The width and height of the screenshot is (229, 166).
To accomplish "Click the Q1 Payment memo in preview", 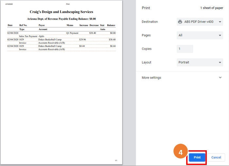I will click(x=72, y=33).
